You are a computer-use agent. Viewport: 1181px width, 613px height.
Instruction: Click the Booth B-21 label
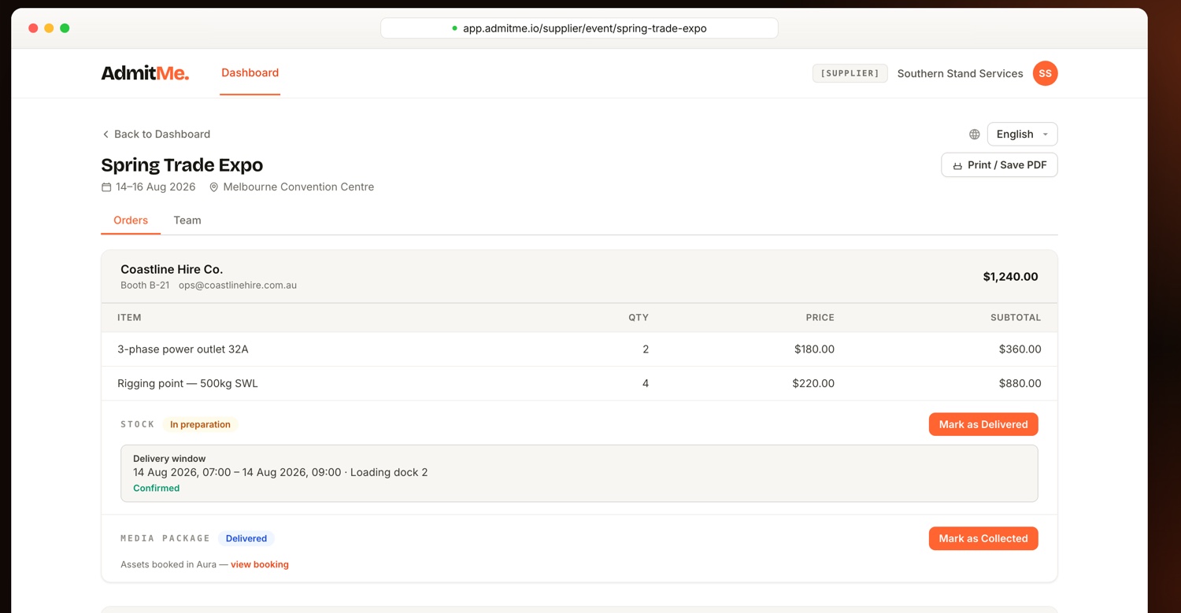[145, 286]
